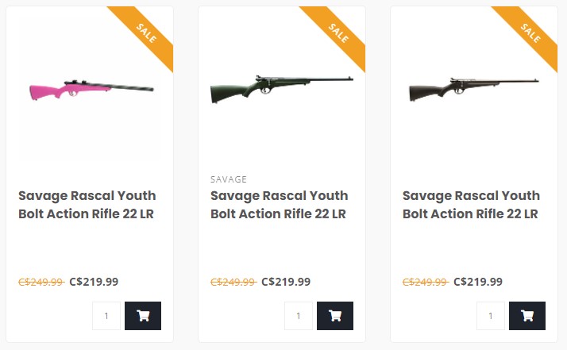Click the crossed-out C$249.99 price on the pink rifle card
The image size is (567, 350).
(x=41, y=282)
